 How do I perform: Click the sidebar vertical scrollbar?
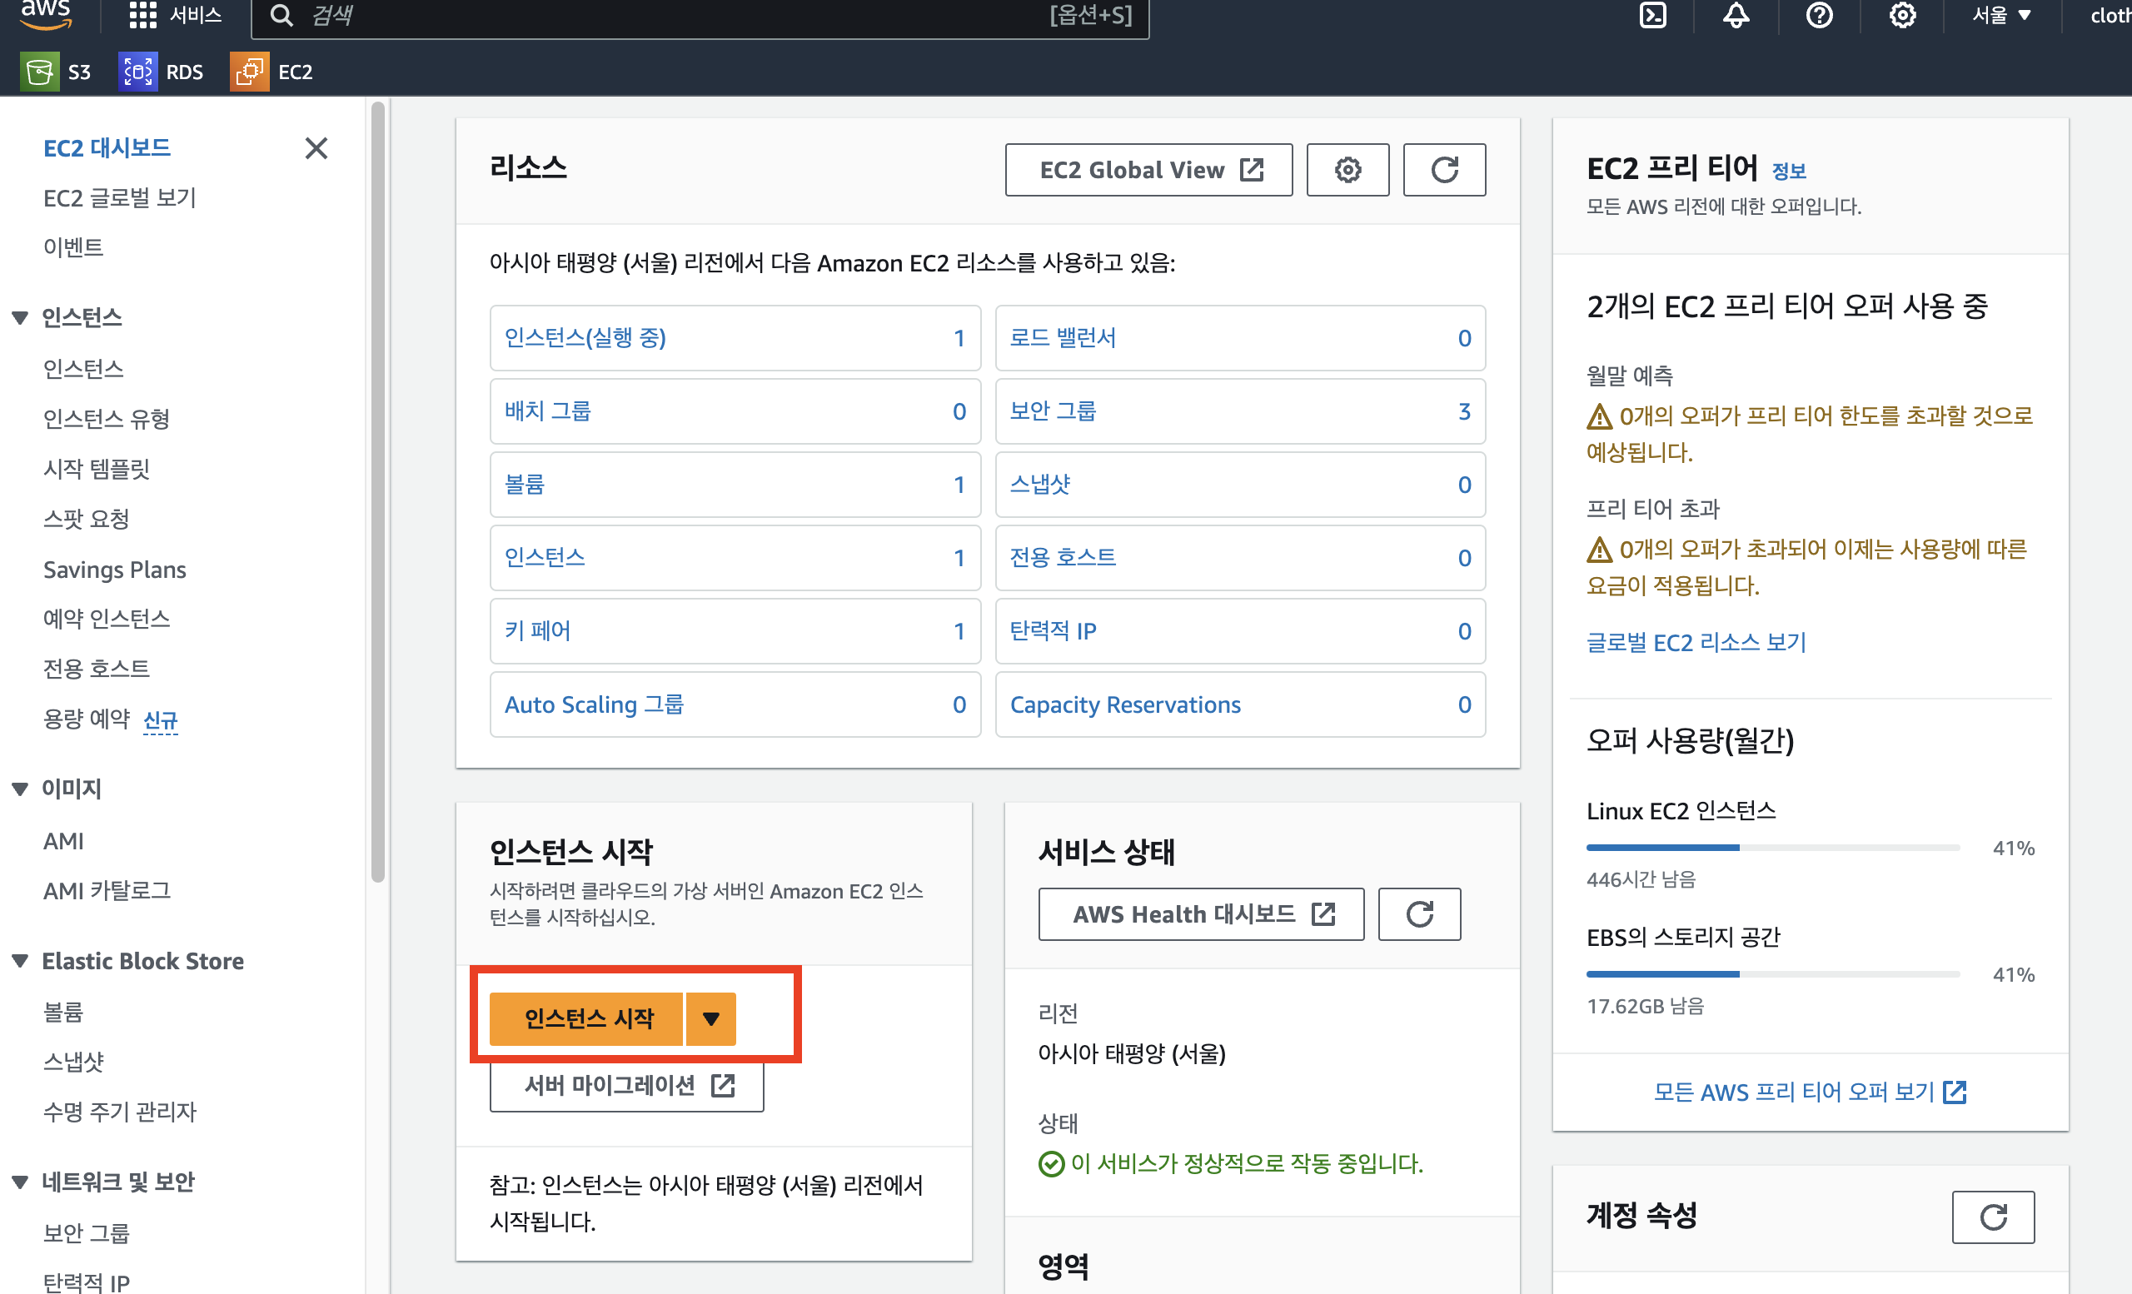point(377,493)
